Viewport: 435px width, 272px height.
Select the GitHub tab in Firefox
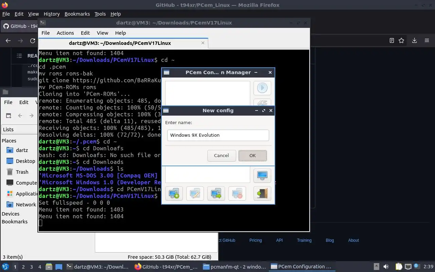20,26
